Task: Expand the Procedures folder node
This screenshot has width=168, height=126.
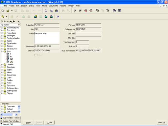Action: click(2, 33)
